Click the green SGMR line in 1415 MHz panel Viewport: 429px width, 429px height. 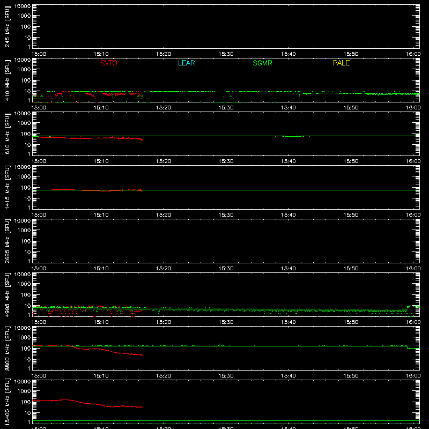[x=226, y=190]
